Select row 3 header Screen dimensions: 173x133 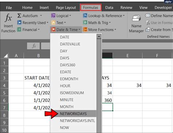(x=4, y=78)
